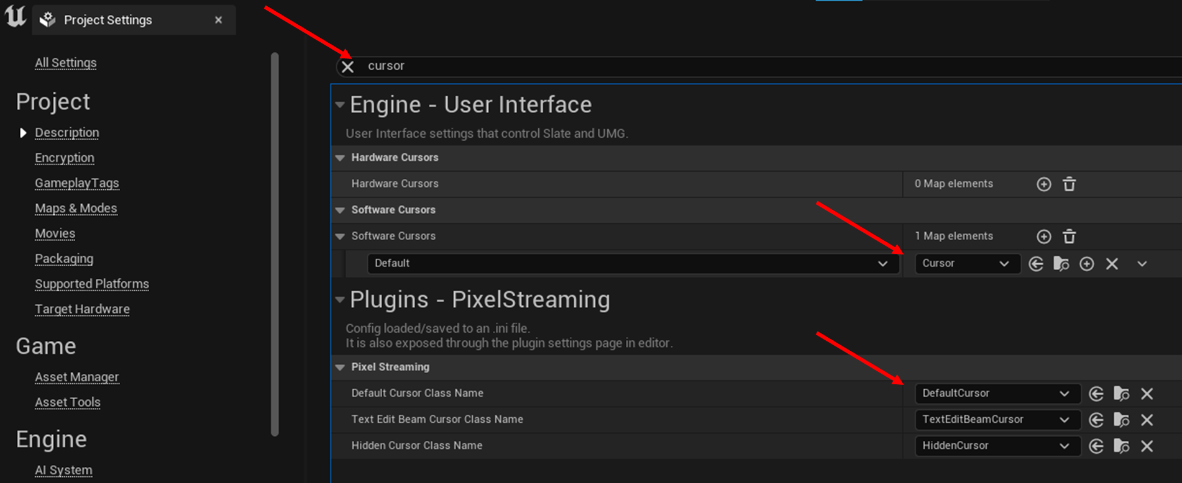
Task: Add element to Hardware Cursors map
Action: point(1044,184)
